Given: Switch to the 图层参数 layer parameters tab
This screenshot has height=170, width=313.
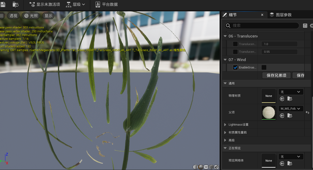Looking at the screenshot, I should click(x=281, y=15).
